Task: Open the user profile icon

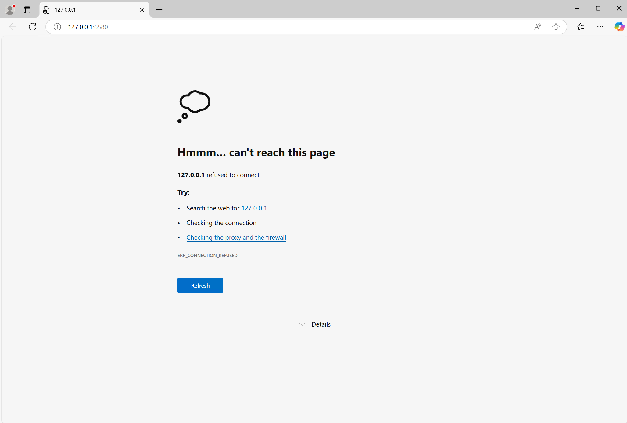Action: (x=10, y=9)
